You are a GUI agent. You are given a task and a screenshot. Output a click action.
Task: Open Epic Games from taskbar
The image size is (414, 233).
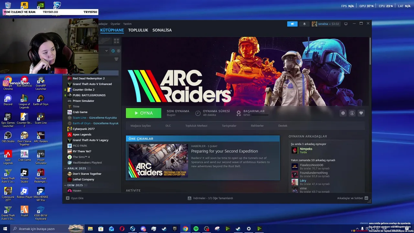175,229
